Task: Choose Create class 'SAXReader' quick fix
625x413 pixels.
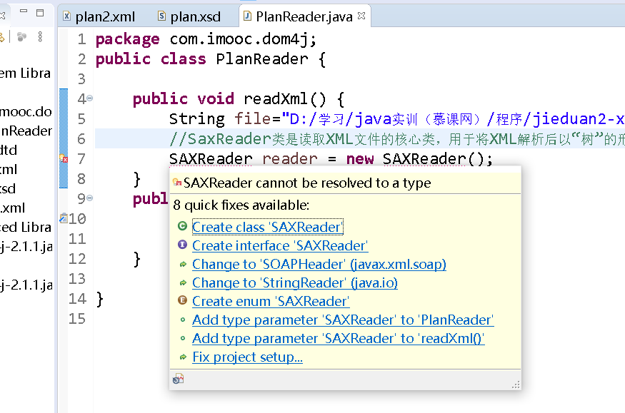Action: (x=267, y=227)
